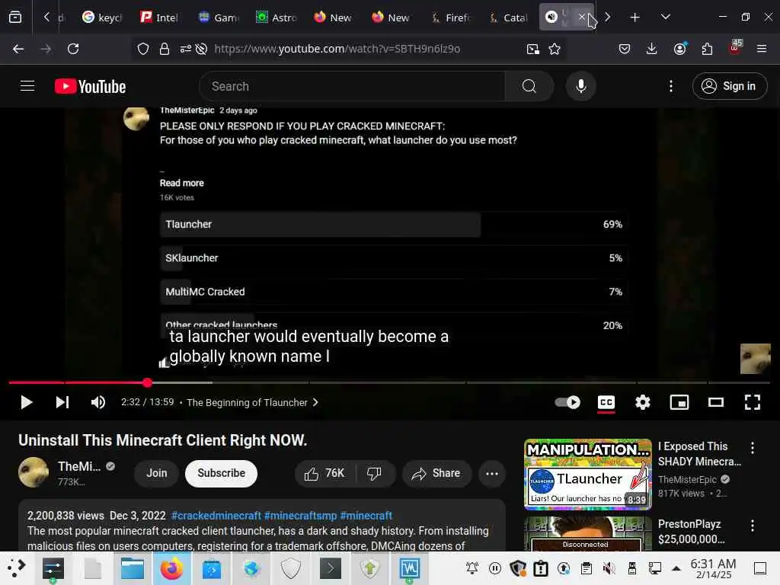
Task: Open more actions ellipsis under video
Action: click(x=492, y=473)
